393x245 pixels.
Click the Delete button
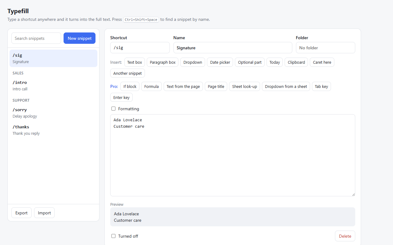click(345, 236)
